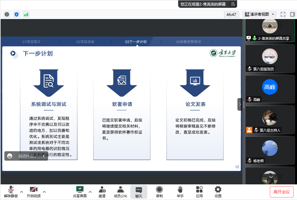Open the 应用 apps icon

tap(199, 192)
